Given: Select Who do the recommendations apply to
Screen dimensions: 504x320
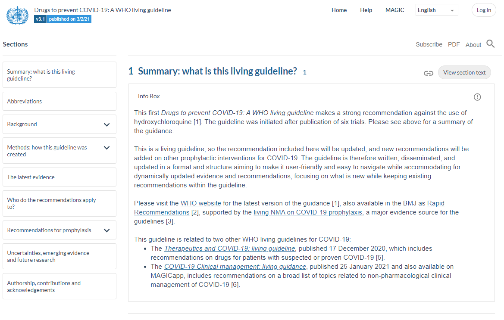Looking at the screenshot, I should 59,203.
